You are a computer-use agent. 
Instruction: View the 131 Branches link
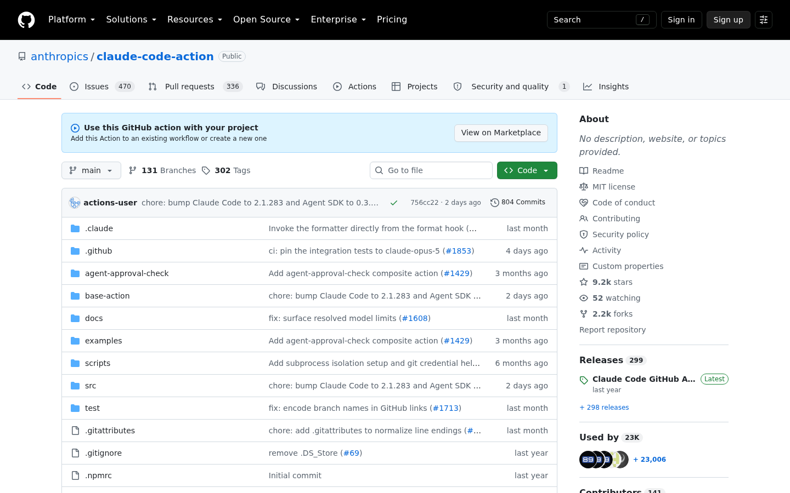[x=162, y=170]
